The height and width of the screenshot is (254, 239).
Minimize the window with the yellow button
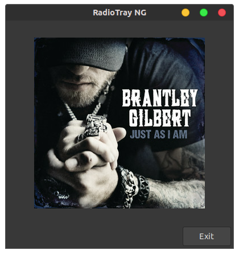coord(186,13)
